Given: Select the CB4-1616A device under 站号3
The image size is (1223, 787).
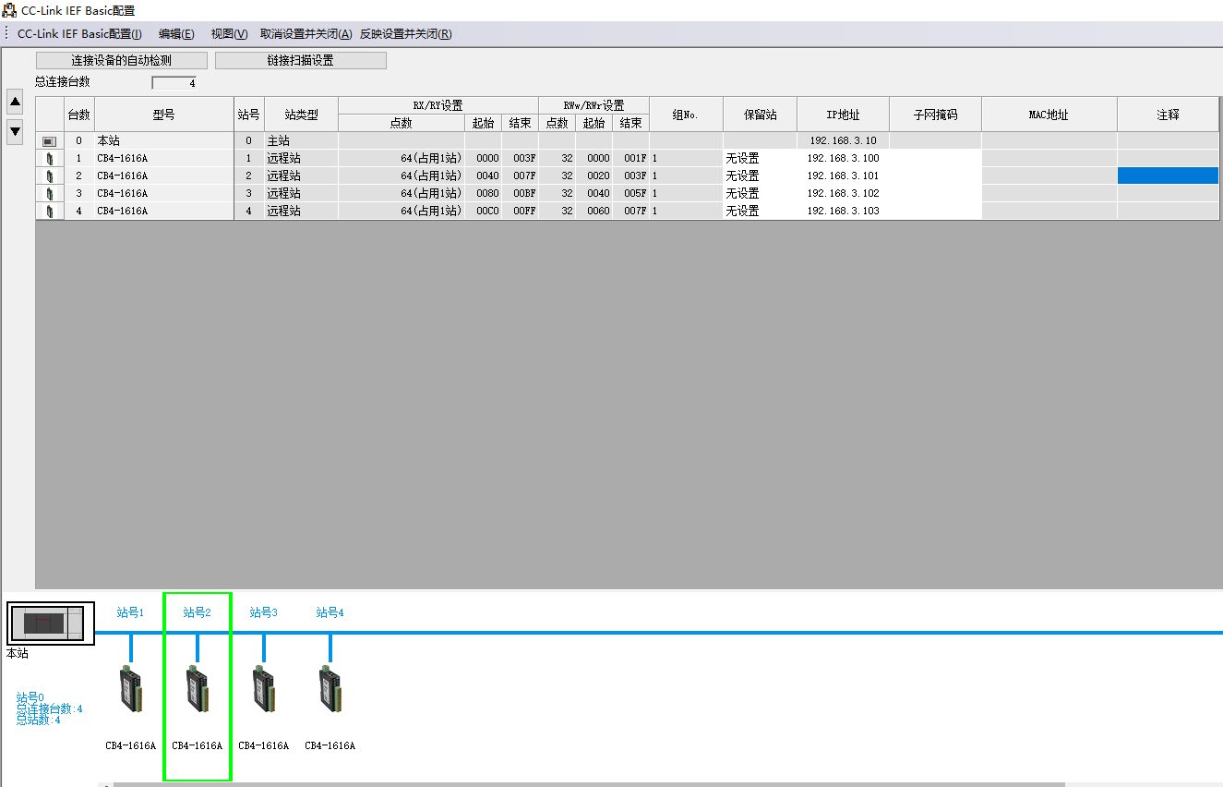Looking at the screenshot, I should [263, 689].
